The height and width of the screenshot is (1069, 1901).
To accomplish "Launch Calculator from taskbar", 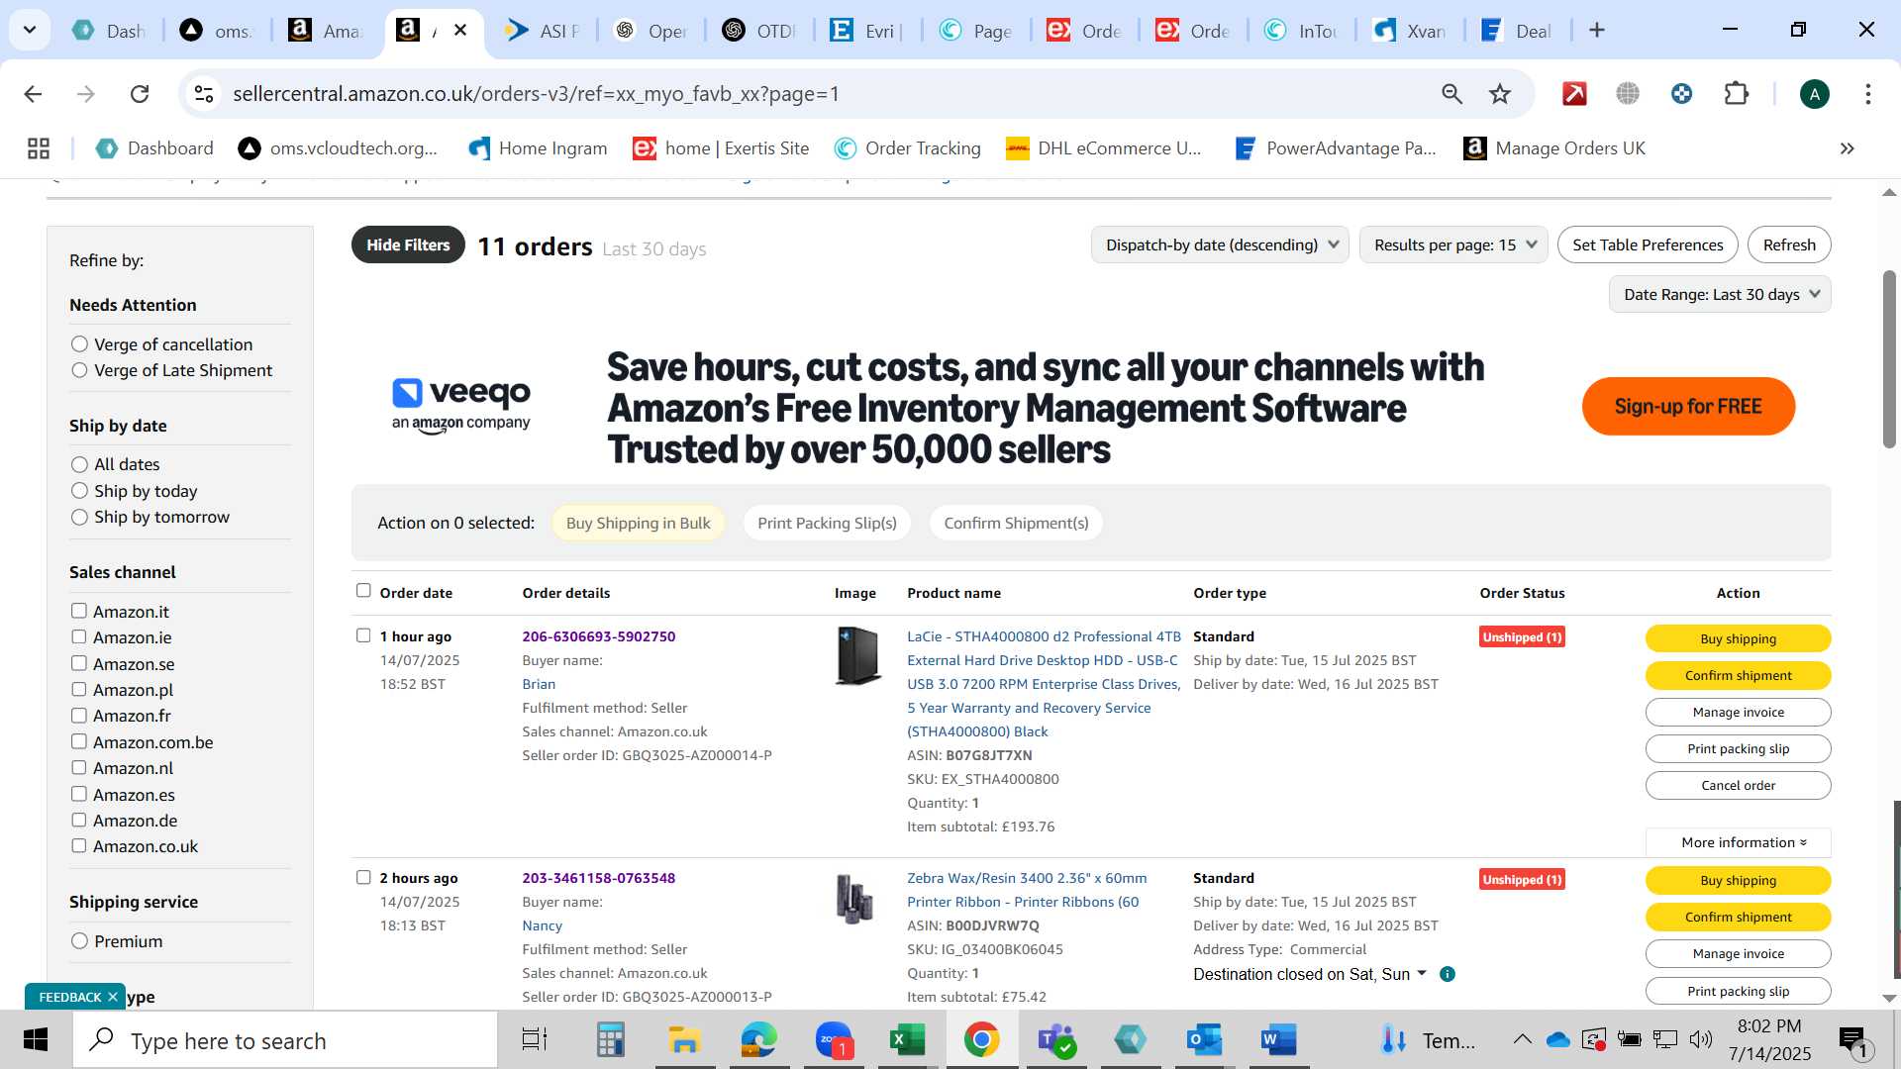I will coord(610,1040).
